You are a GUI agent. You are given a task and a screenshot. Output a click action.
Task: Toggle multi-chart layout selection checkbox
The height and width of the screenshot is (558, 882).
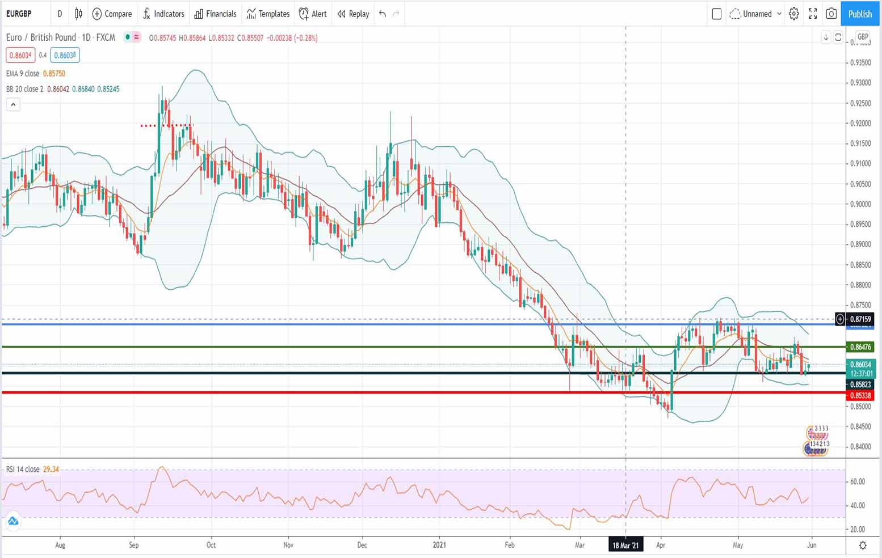coord(716,14)
